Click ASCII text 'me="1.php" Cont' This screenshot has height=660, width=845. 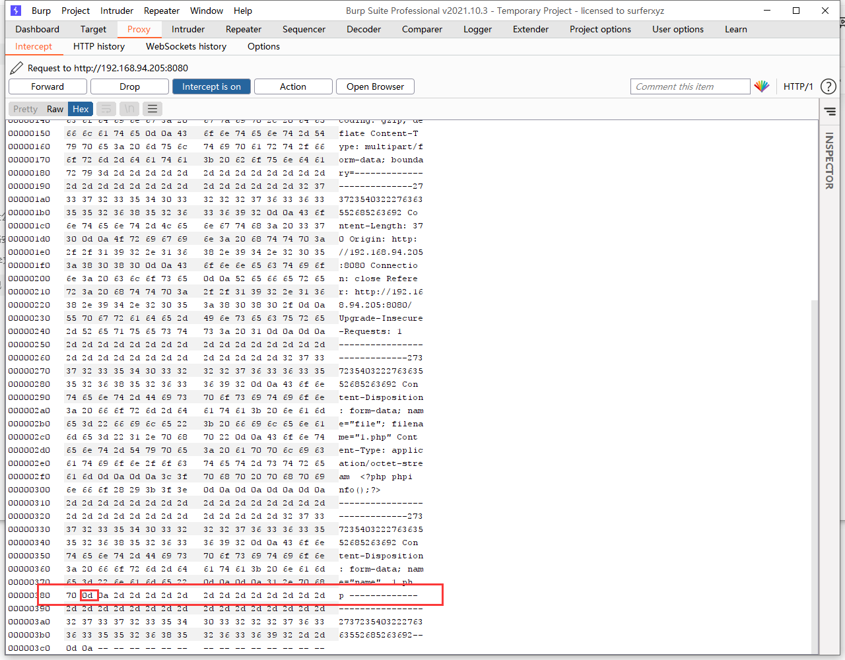pos(378,437)
